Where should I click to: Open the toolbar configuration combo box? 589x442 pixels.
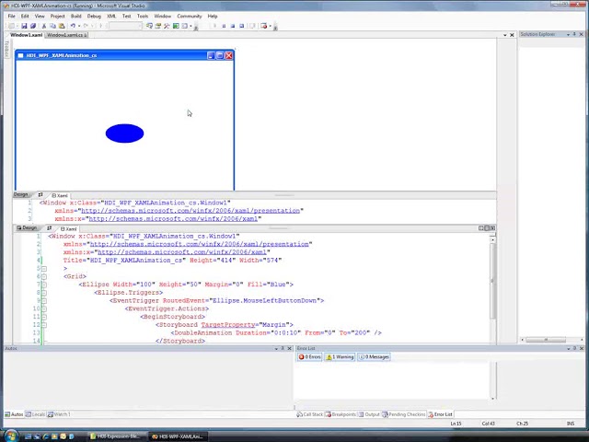(x=125, y=26)
